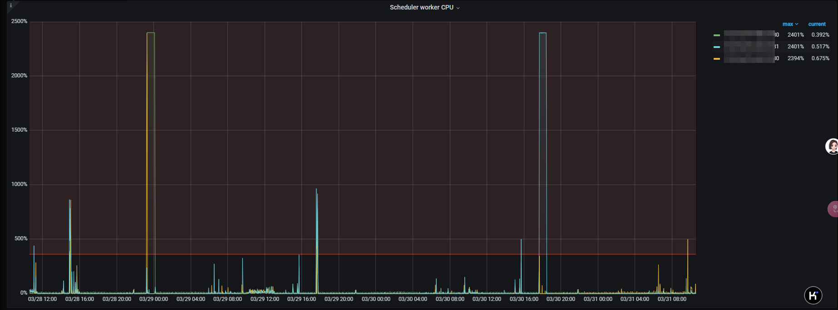Toggle visibility of the first legend series
Viewport: 838px width, 310px height.
click(x=749, y=35)
